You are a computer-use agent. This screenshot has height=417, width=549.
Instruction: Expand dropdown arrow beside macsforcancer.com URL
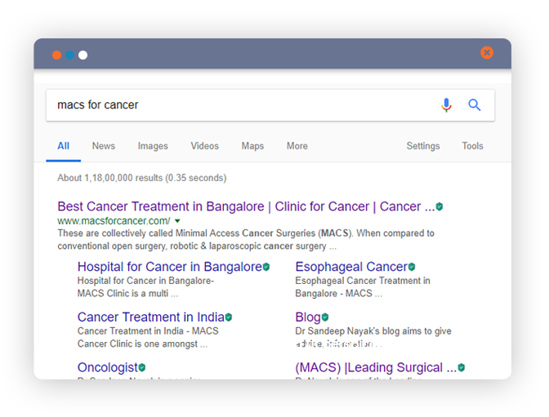(x=177, y=221)
